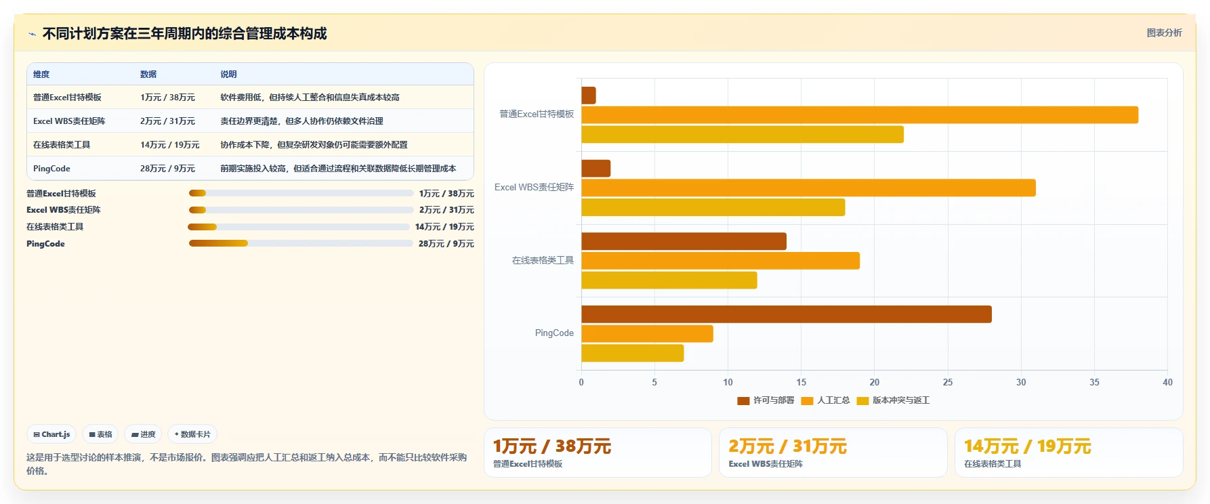Click PingCode 人工汇总 chart bar
Viewport: 1210px width, 504px height.
tap(647, 333)
